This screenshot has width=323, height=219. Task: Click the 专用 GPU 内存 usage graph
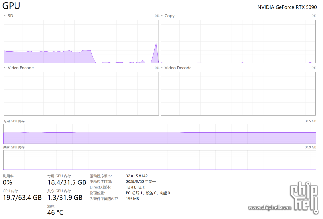[x=160, y=134]
